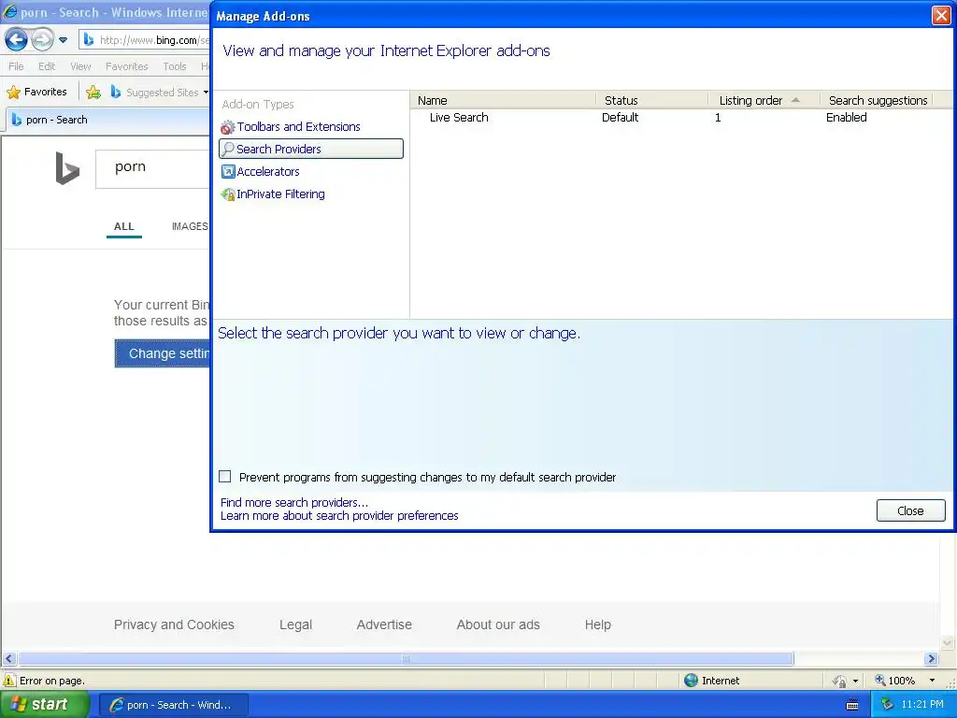Open the Favorites menu

[126, 66]
